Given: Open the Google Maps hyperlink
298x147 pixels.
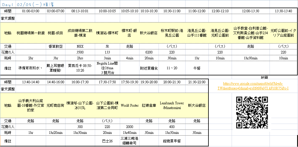Looking at the screenshot, I should coord(253,86).
